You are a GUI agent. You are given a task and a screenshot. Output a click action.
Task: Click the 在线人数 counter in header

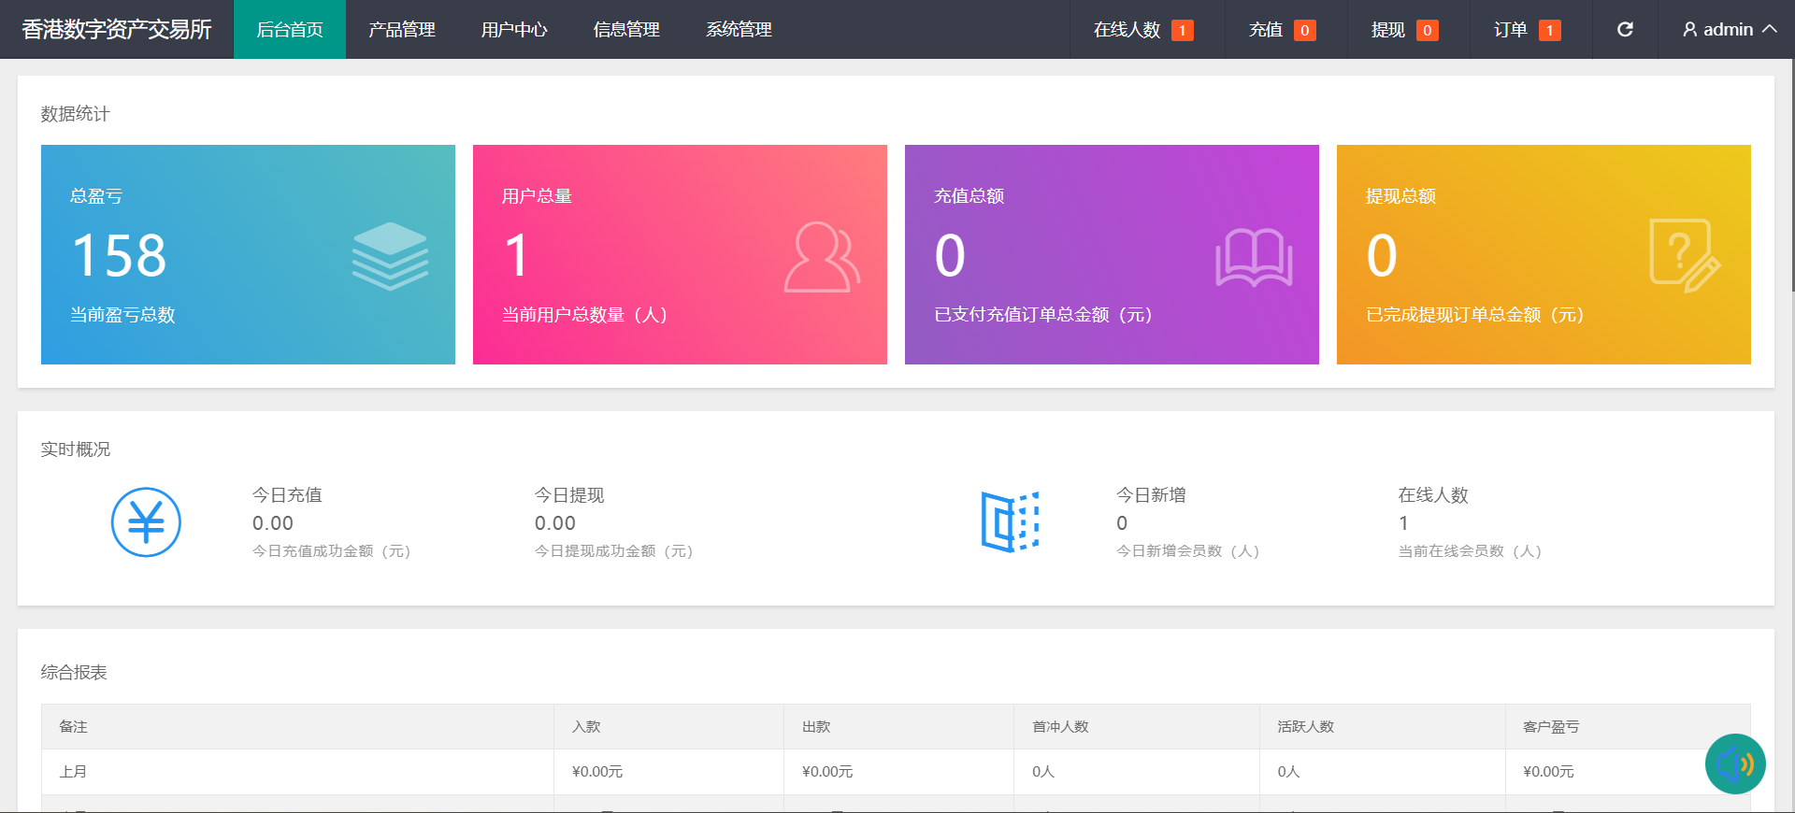tap(1142, 30)
